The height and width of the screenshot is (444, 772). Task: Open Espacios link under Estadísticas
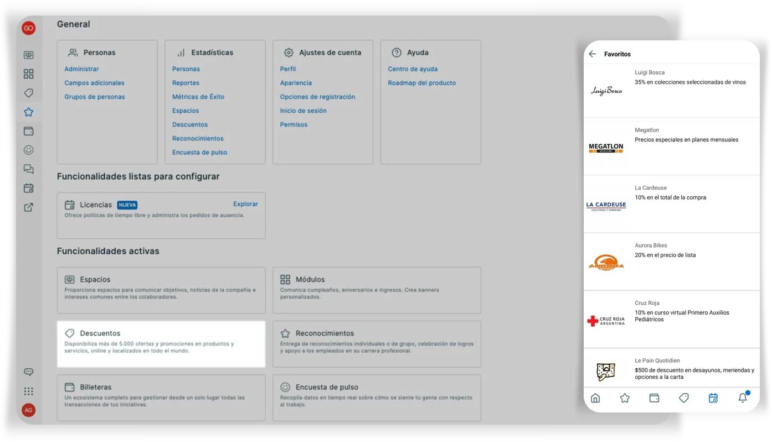(x=186, y=111)
